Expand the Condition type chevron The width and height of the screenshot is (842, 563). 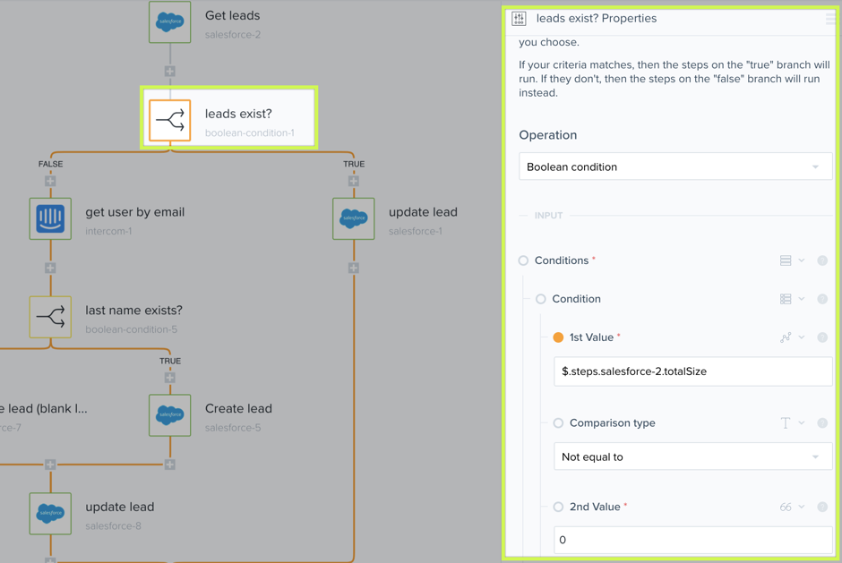801,299
